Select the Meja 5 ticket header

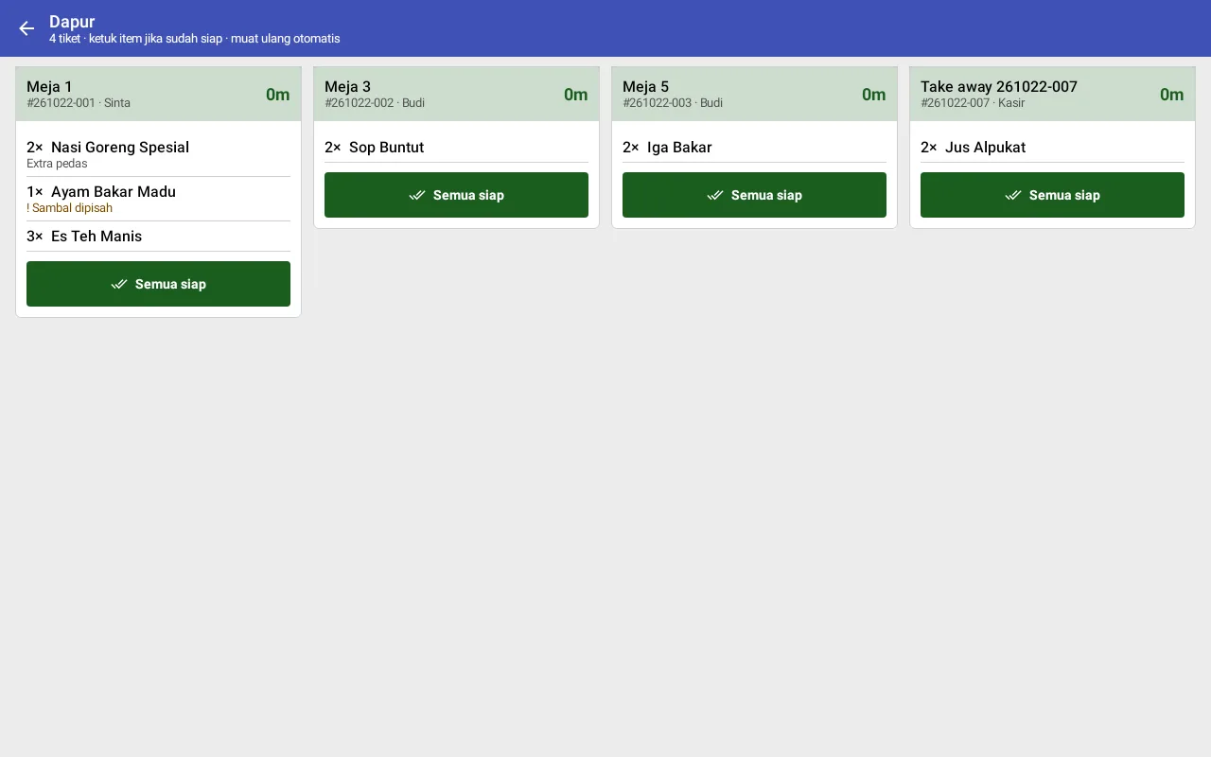754,94
